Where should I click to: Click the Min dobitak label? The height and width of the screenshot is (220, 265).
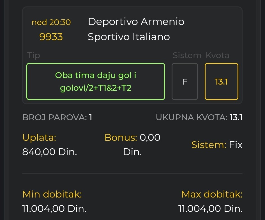[x=52, y=194]
